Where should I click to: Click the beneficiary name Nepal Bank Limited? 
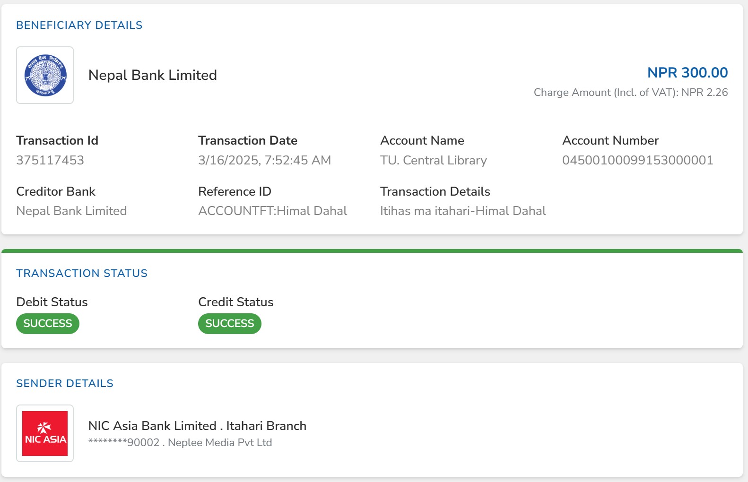[153, 75]
